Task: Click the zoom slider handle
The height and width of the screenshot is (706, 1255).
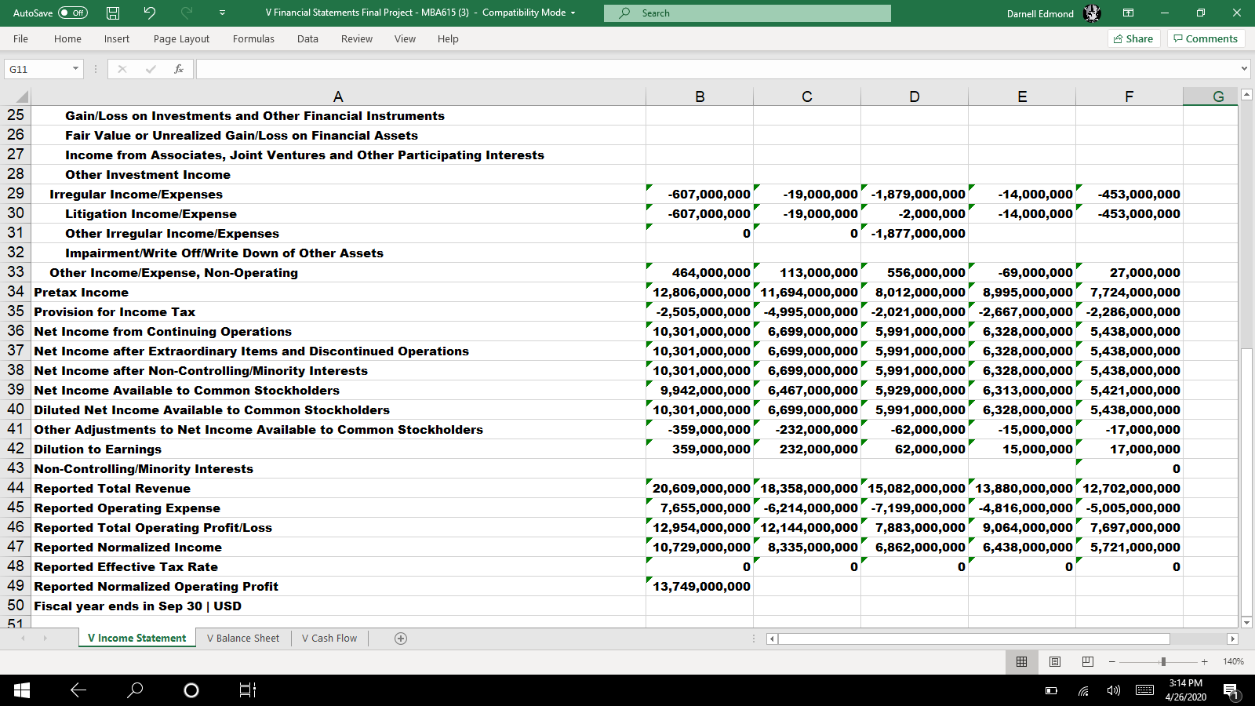Action: pos(1163,662)
